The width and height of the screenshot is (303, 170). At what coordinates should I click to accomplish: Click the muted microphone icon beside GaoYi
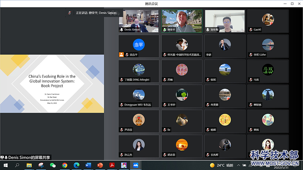[x=250, y=30]
